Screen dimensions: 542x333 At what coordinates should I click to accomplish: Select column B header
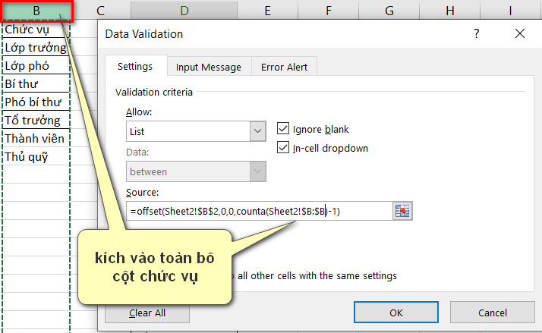coord(36,11)
